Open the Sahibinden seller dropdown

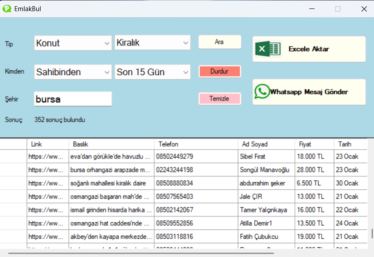pos(73,72)
